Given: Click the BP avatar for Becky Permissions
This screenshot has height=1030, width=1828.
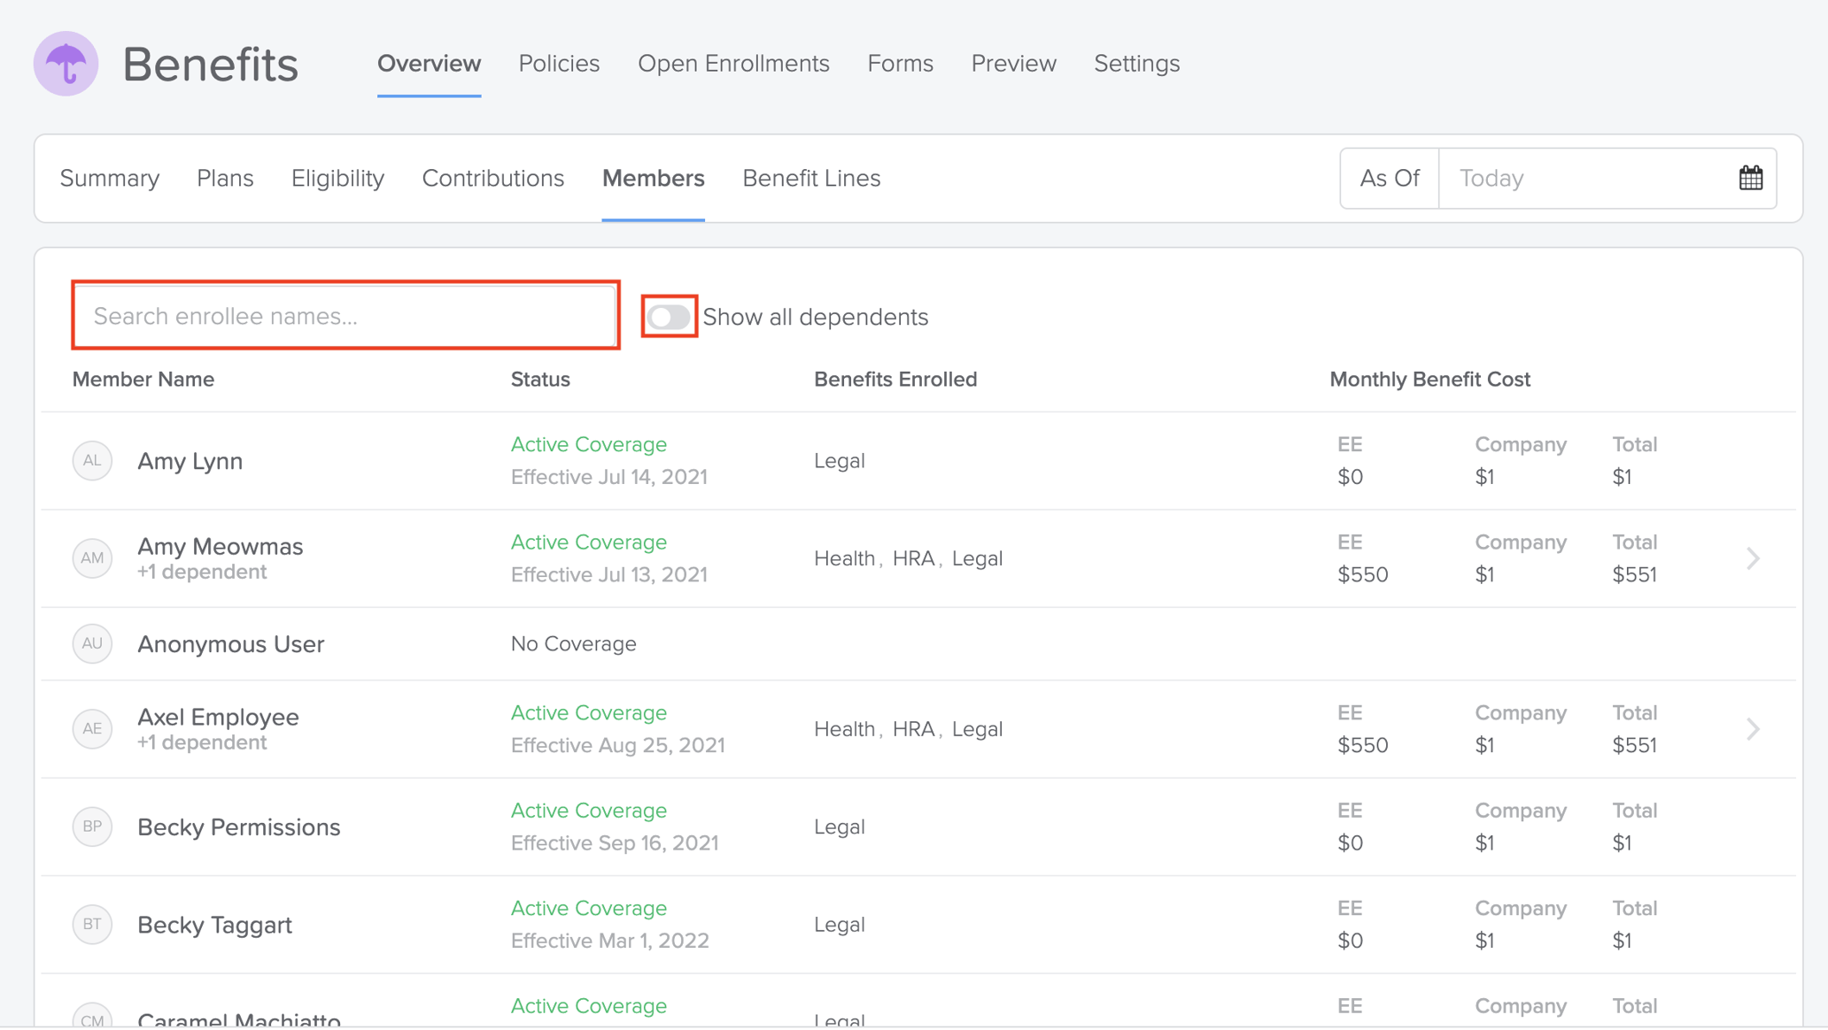Looking at the screenshot, I should 92,826.
